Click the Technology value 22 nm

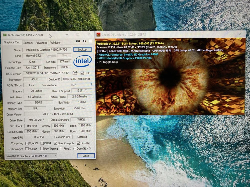tap(32, 62)
